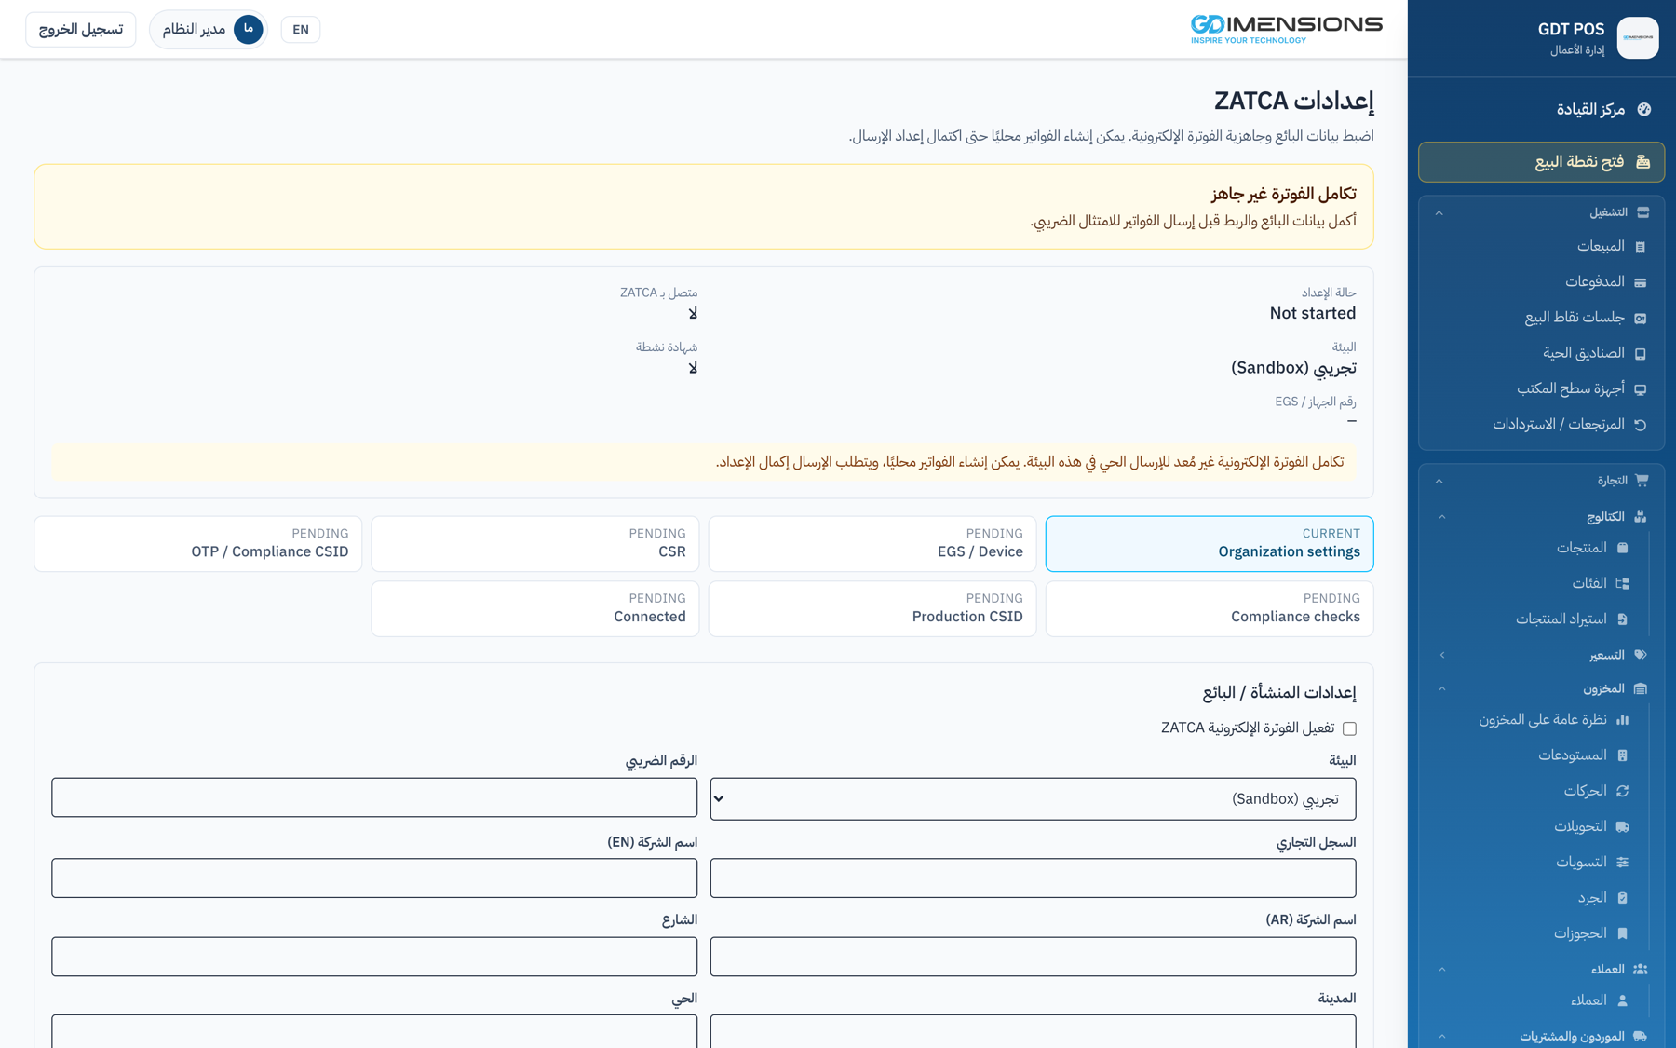Screen dimensions: 1676x1048
Task: Click the logout button
Action: point(81,30)
